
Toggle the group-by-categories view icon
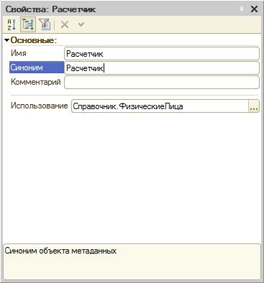click(28, 24)
